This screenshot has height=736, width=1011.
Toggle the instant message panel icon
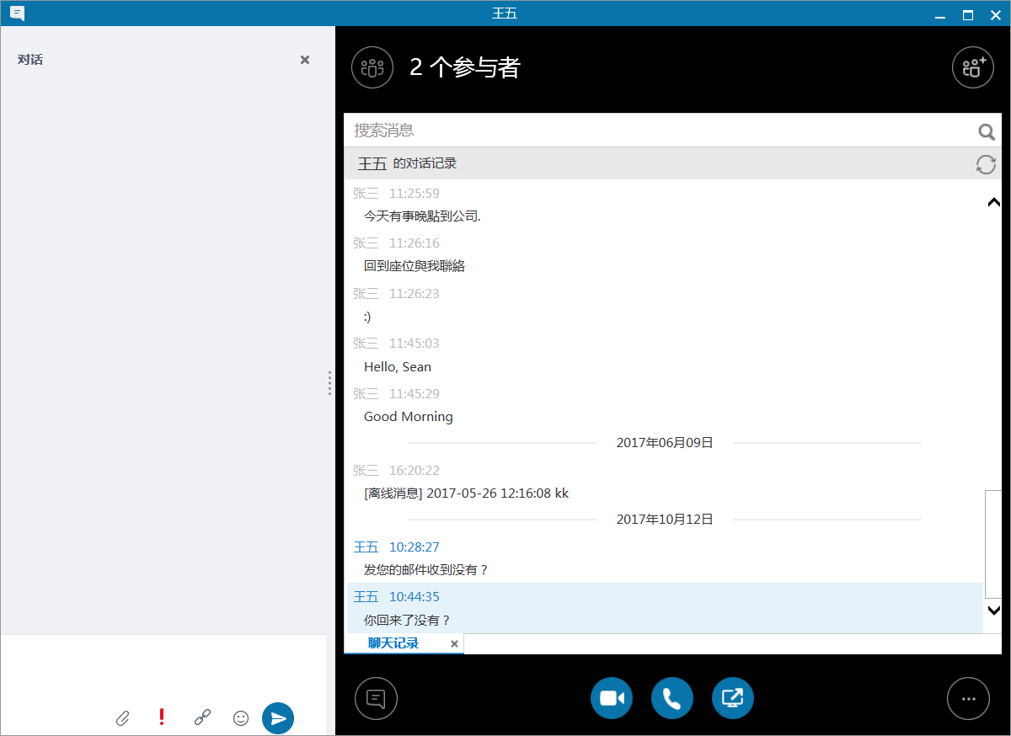[x=376, y=699]
